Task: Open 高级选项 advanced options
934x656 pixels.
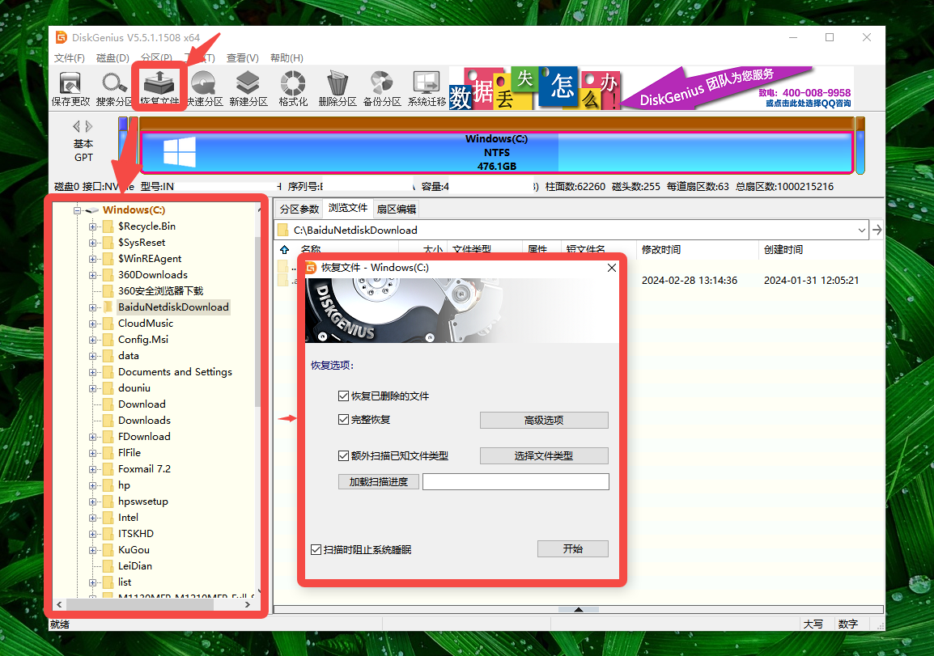Action: (544, 421)
